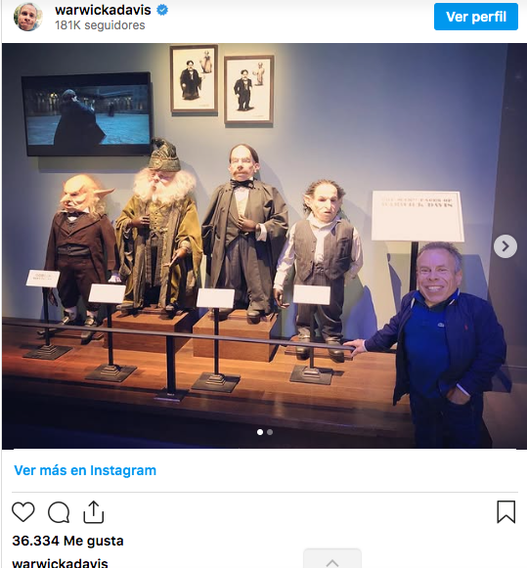Screen dimensions: 527x568
Task: Select second carousel dot indicator
Action: [270, 432]
